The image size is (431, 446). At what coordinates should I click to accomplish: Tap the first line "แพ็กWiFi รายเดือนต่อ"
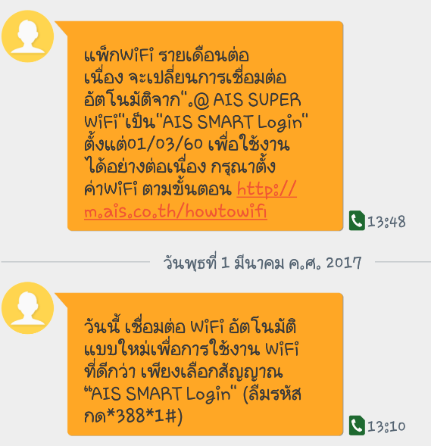pos(167,55)
